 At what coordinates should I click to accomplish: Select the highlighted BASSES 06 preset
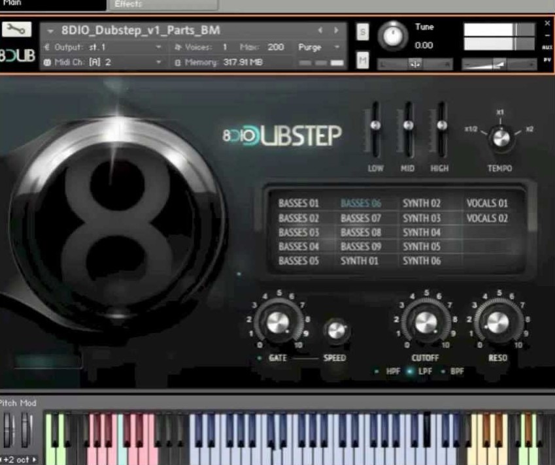click(361, 203)
